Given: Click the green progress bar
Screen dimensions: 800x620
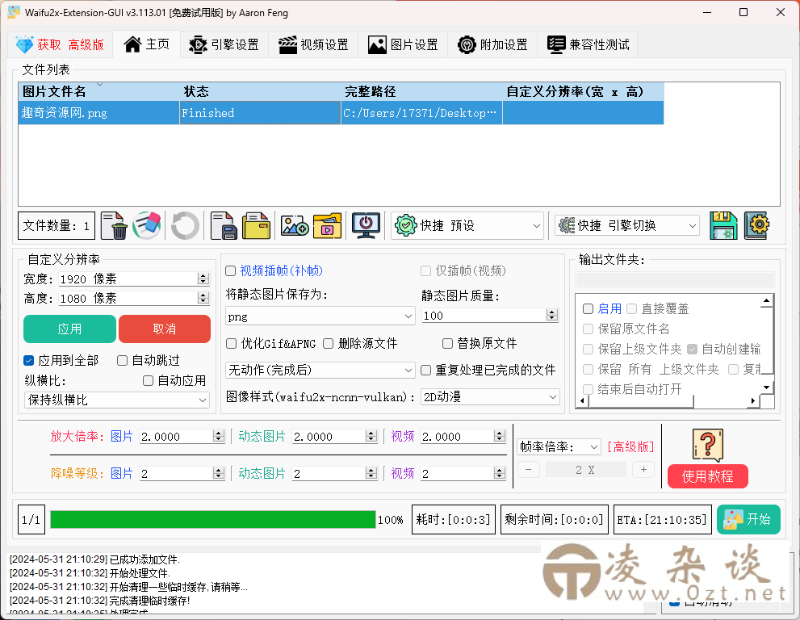Looking at the screenshot, I should (213, 520).
